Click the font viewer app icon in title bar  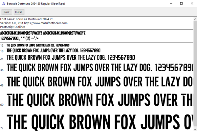(x=4, y=4)
